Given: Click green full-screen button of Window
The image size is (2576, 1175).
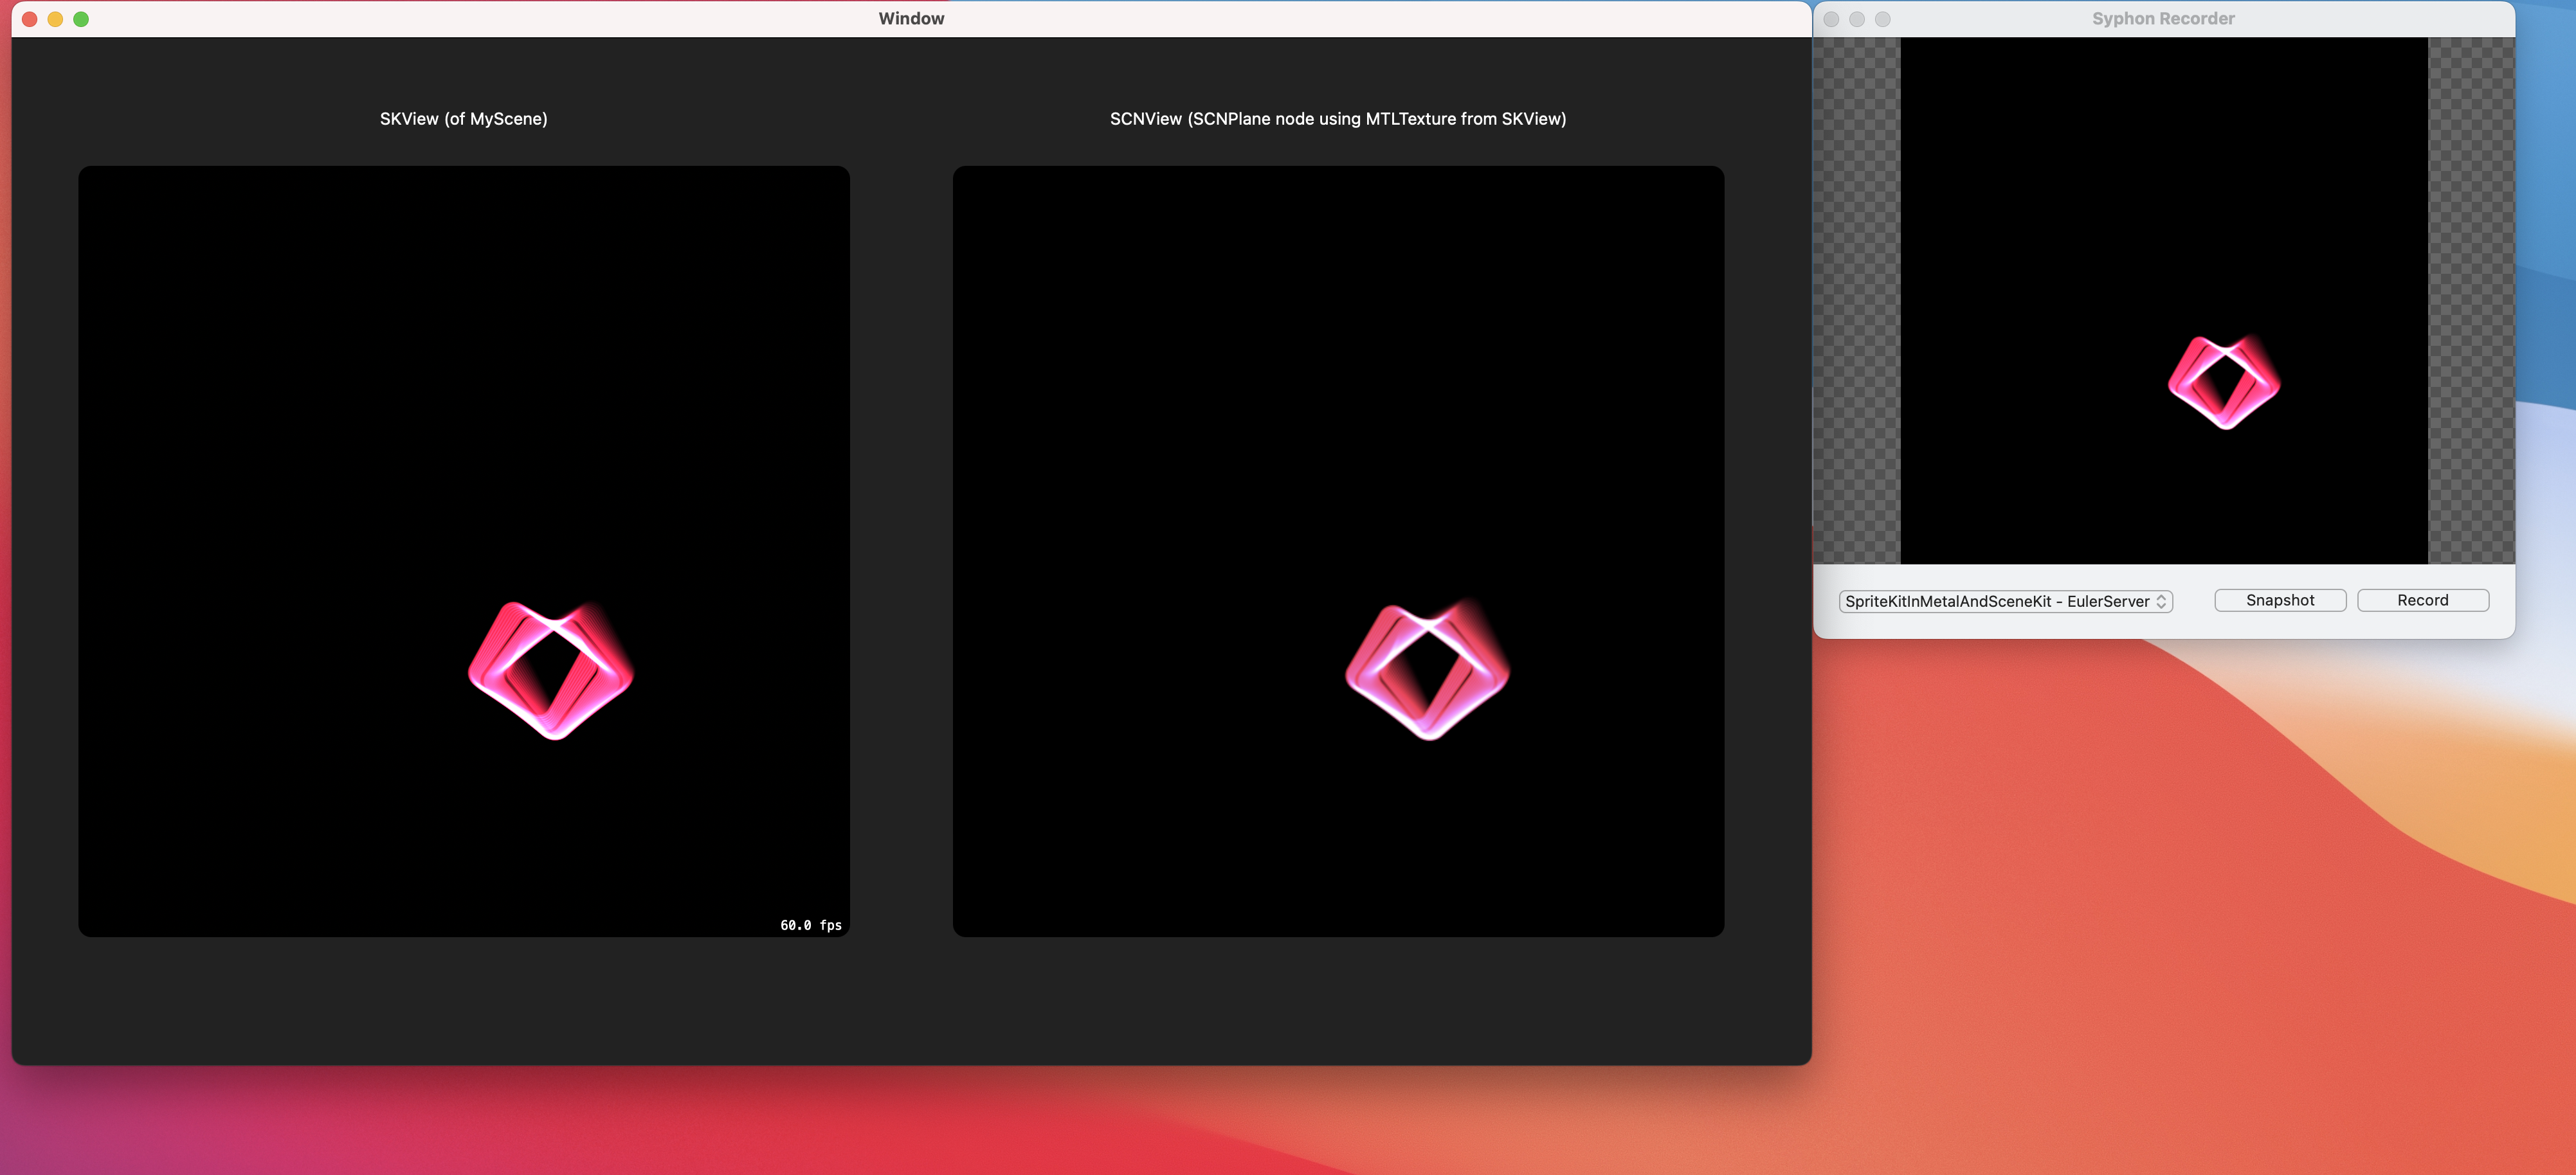Looking at the screenshot, I should pos(81,19).
